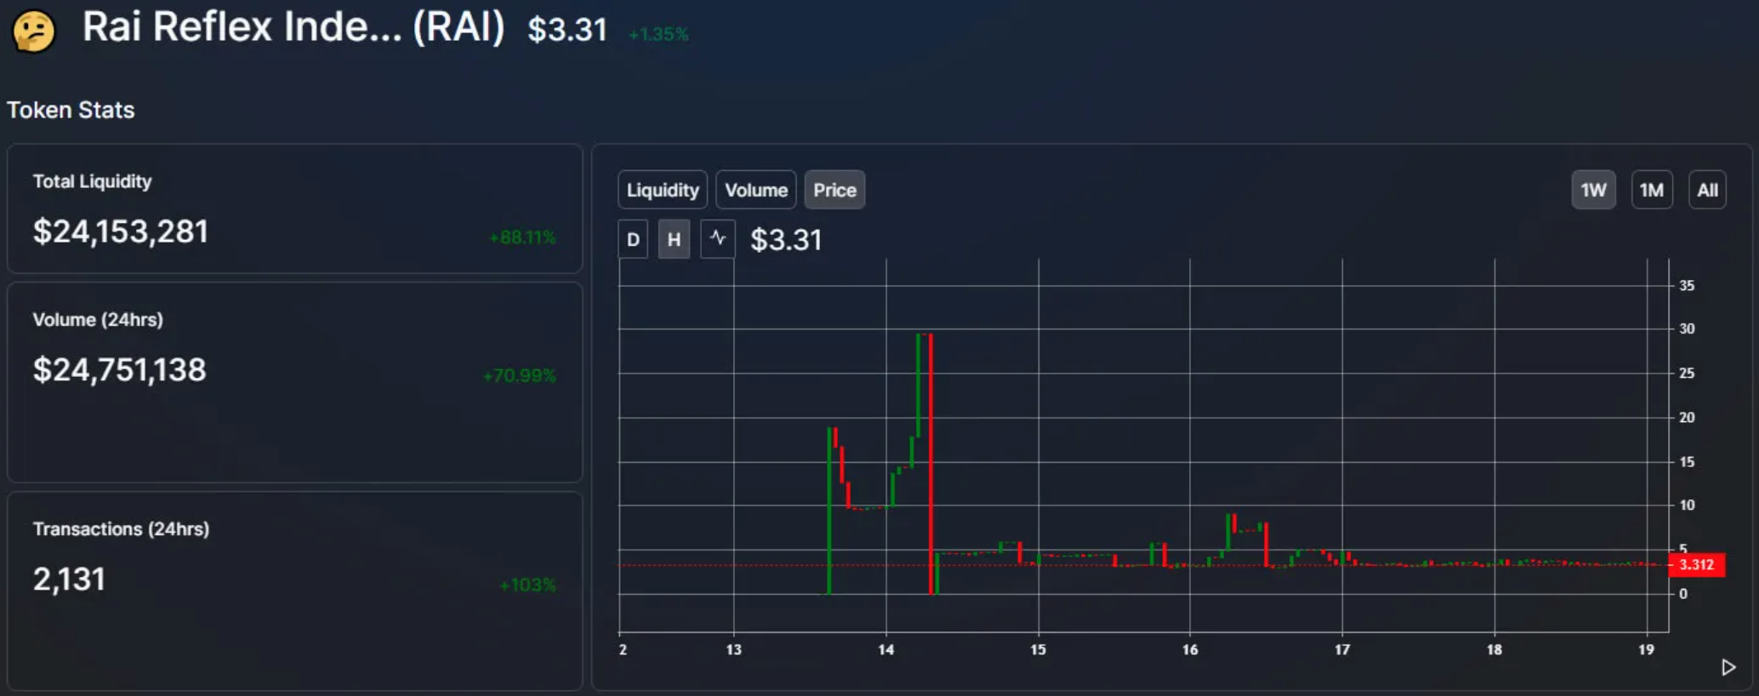Click date label 14 on chart axis

(x=886, y=650)
